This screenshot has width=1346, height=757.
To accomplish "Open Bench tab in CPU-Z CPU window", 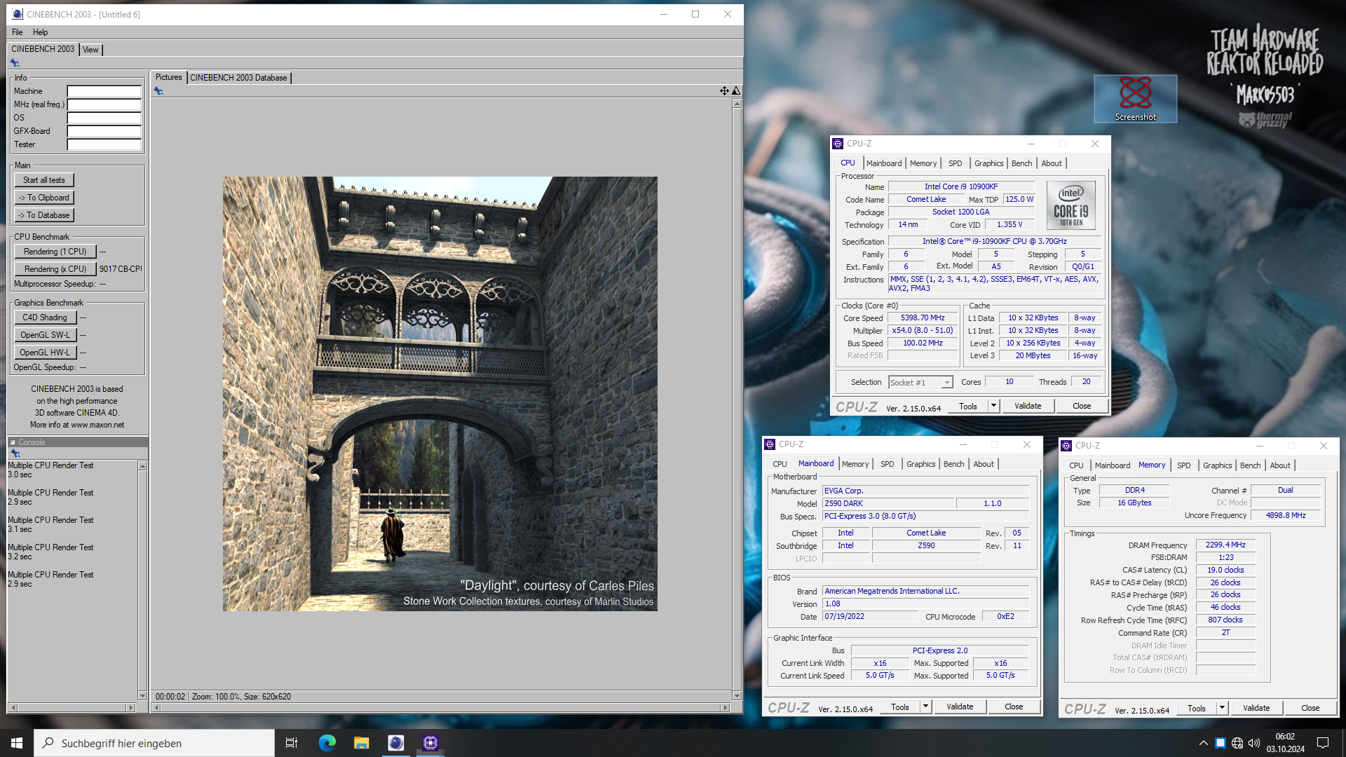I will click(1021, 163).
